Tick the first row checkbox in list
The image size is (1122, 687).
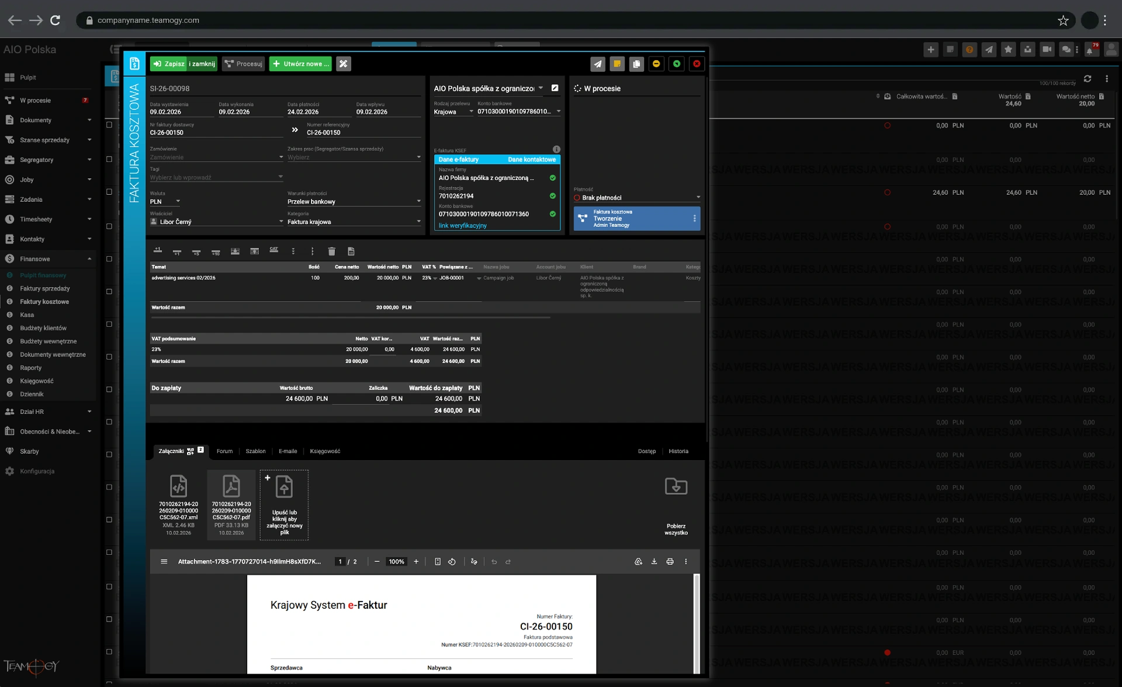109,125
